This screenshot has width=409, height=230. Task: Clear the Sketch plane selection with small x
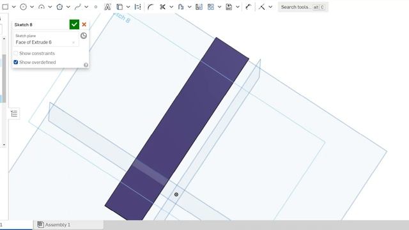(x=73, y=43)
